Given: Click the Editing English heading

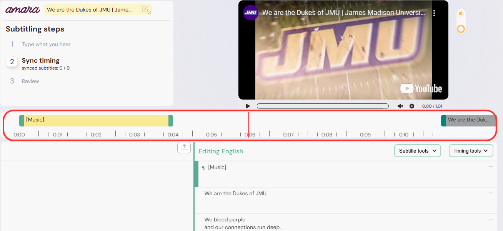Looking at the screenshot, I should (221, 151).
